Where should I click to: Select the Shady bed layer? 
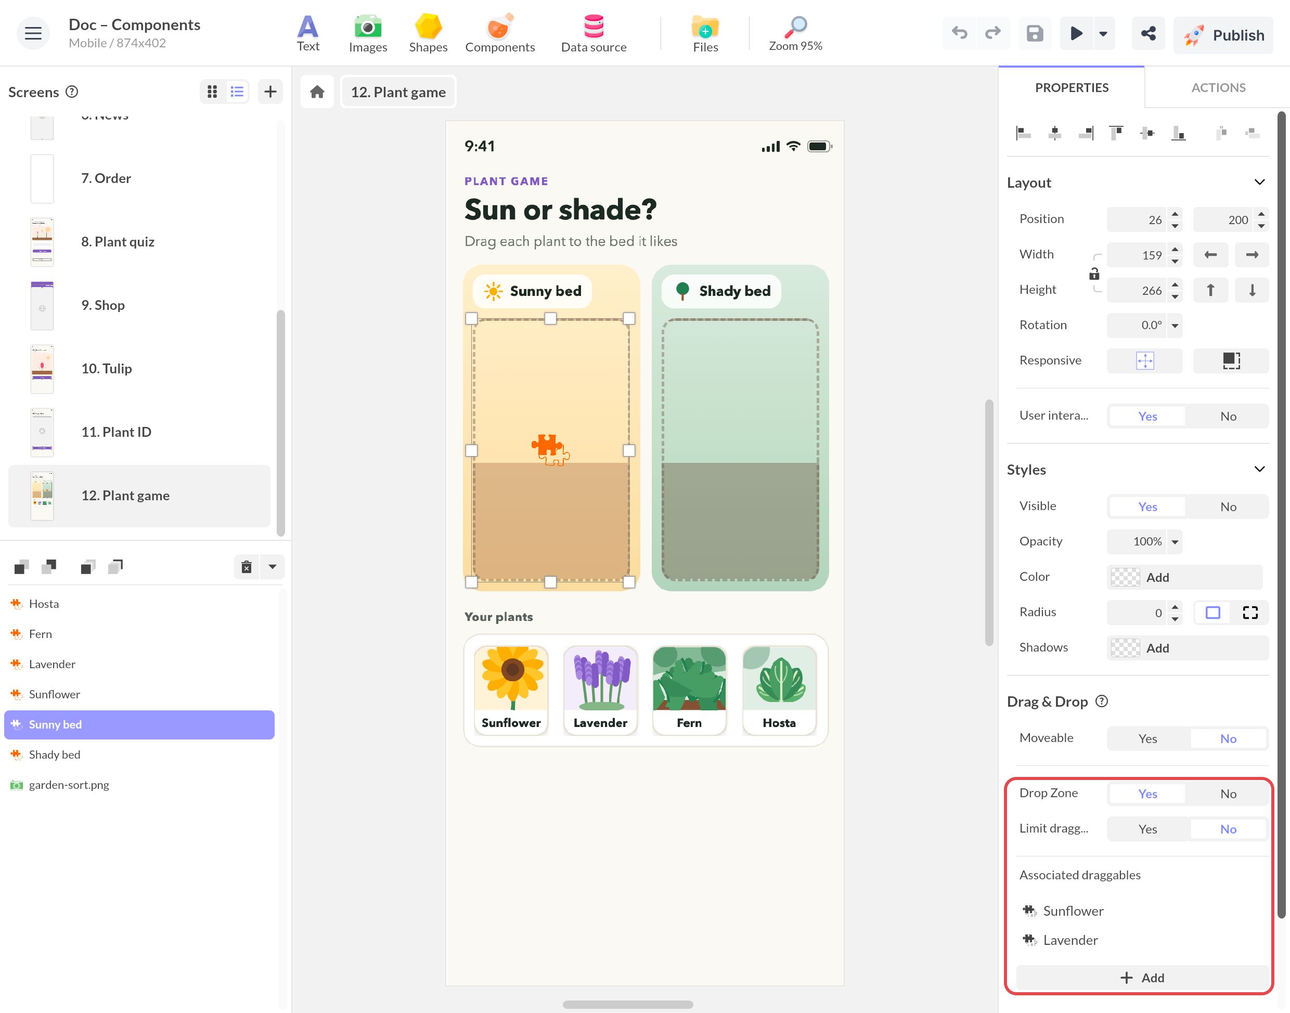[139, 755]
